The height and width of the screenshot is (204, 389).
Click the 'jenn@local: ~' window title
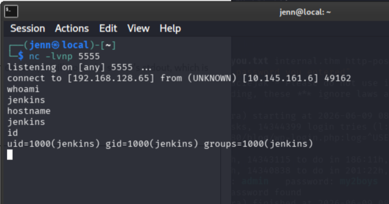(305, 12)
